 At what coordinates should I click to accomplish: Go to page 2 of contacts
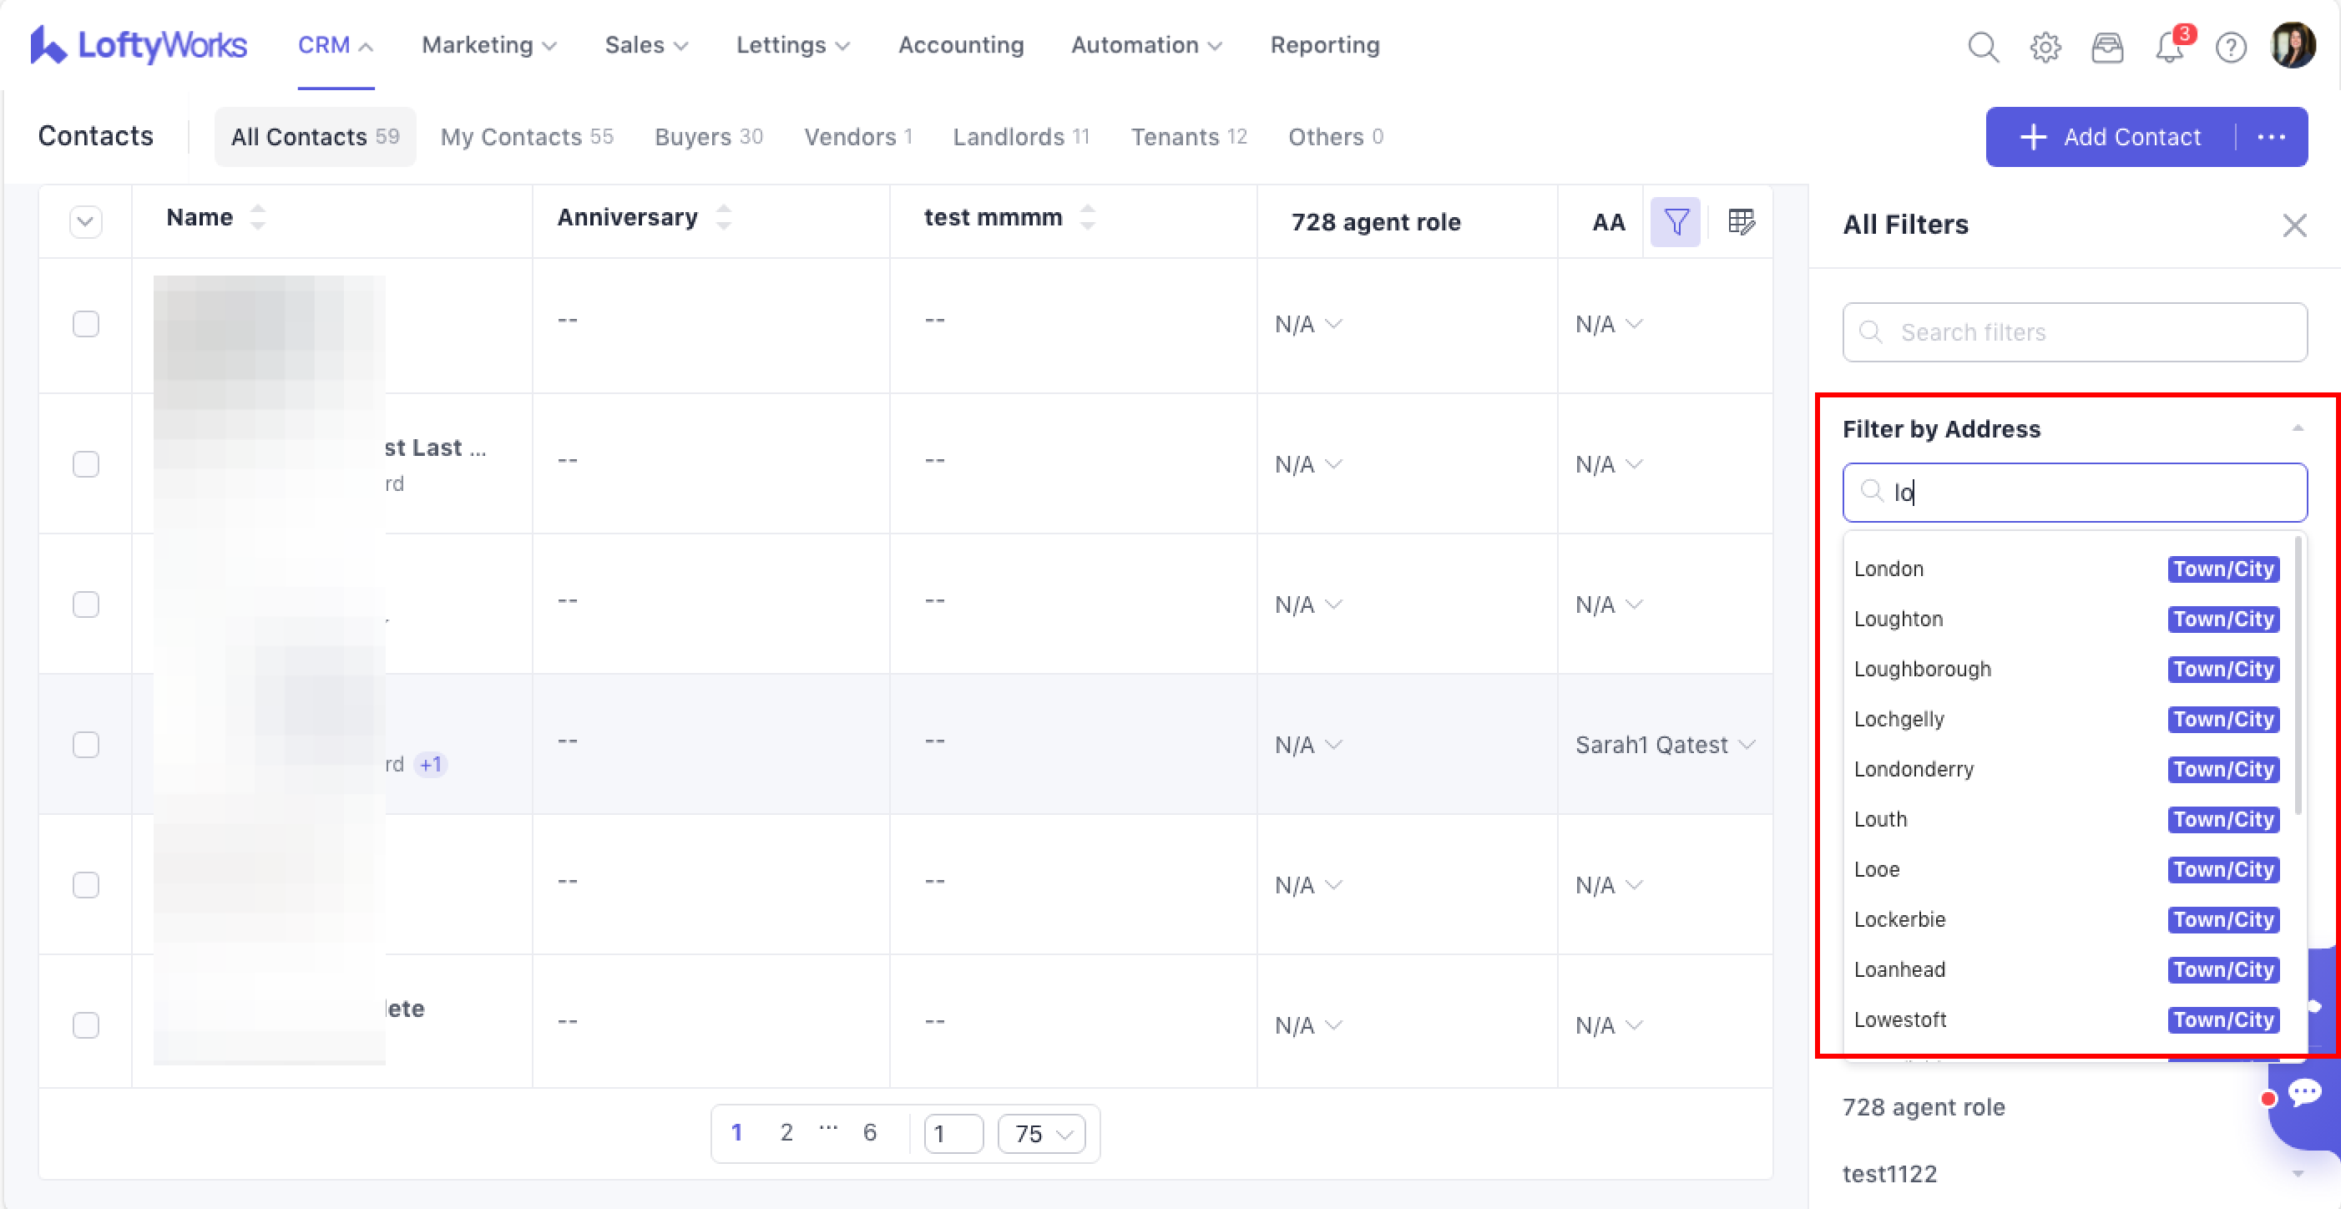(786, 1131)
